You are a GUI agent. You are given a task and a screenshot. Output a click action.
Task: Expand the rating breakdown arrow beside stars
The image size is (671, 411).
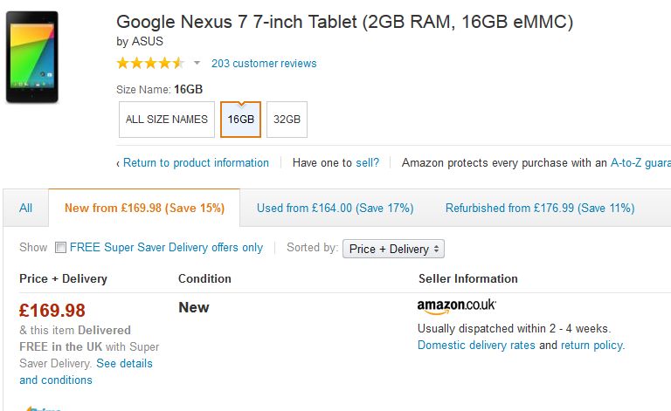coord(197,63)
